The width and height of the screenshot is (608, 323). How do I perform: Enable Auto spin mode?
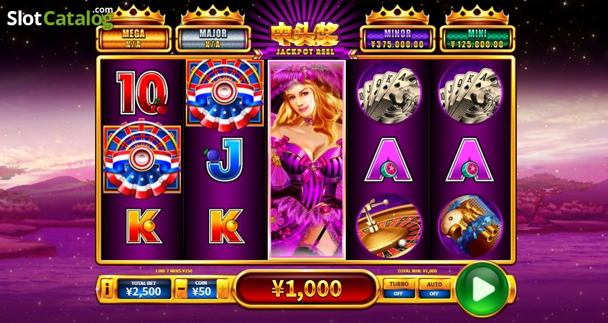point(434,288)
